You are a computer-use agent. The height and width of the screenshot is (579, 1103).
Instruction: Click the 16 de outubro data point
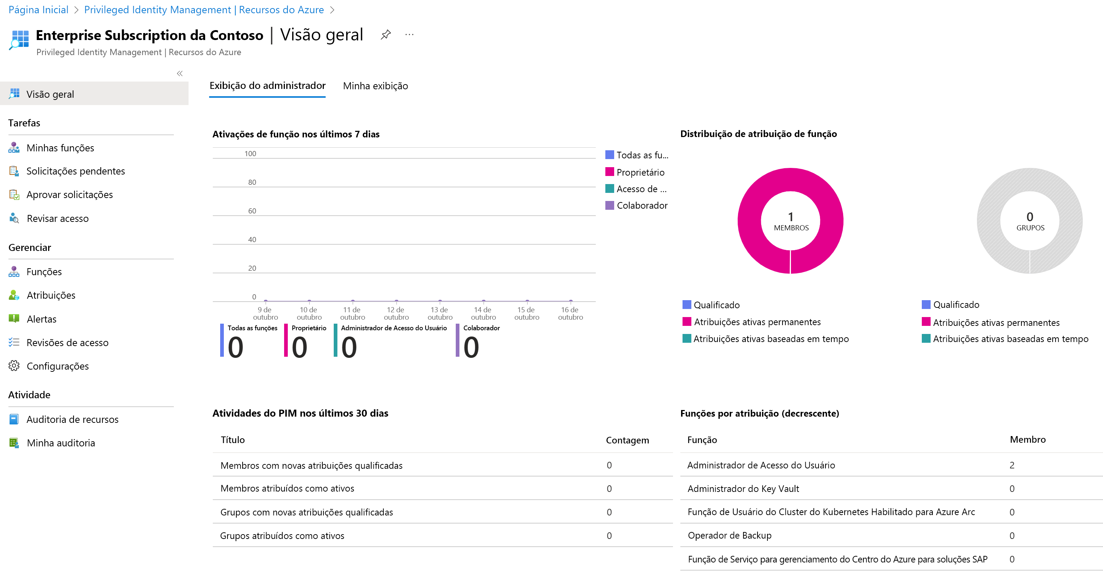571,301
